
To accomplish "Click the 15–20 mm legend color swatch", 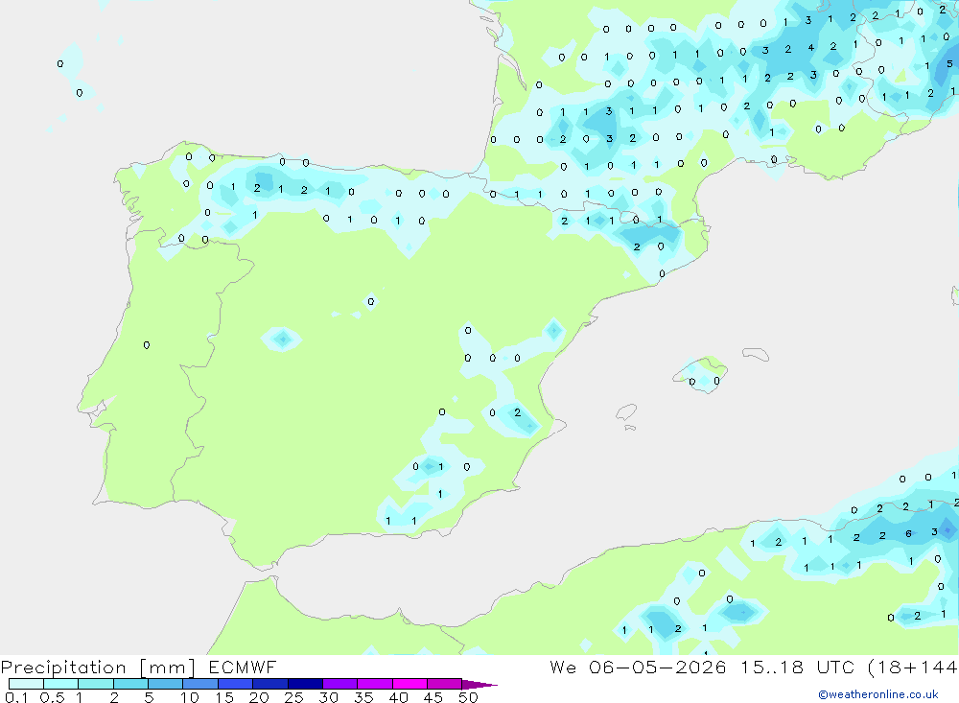I will (236, 684).
